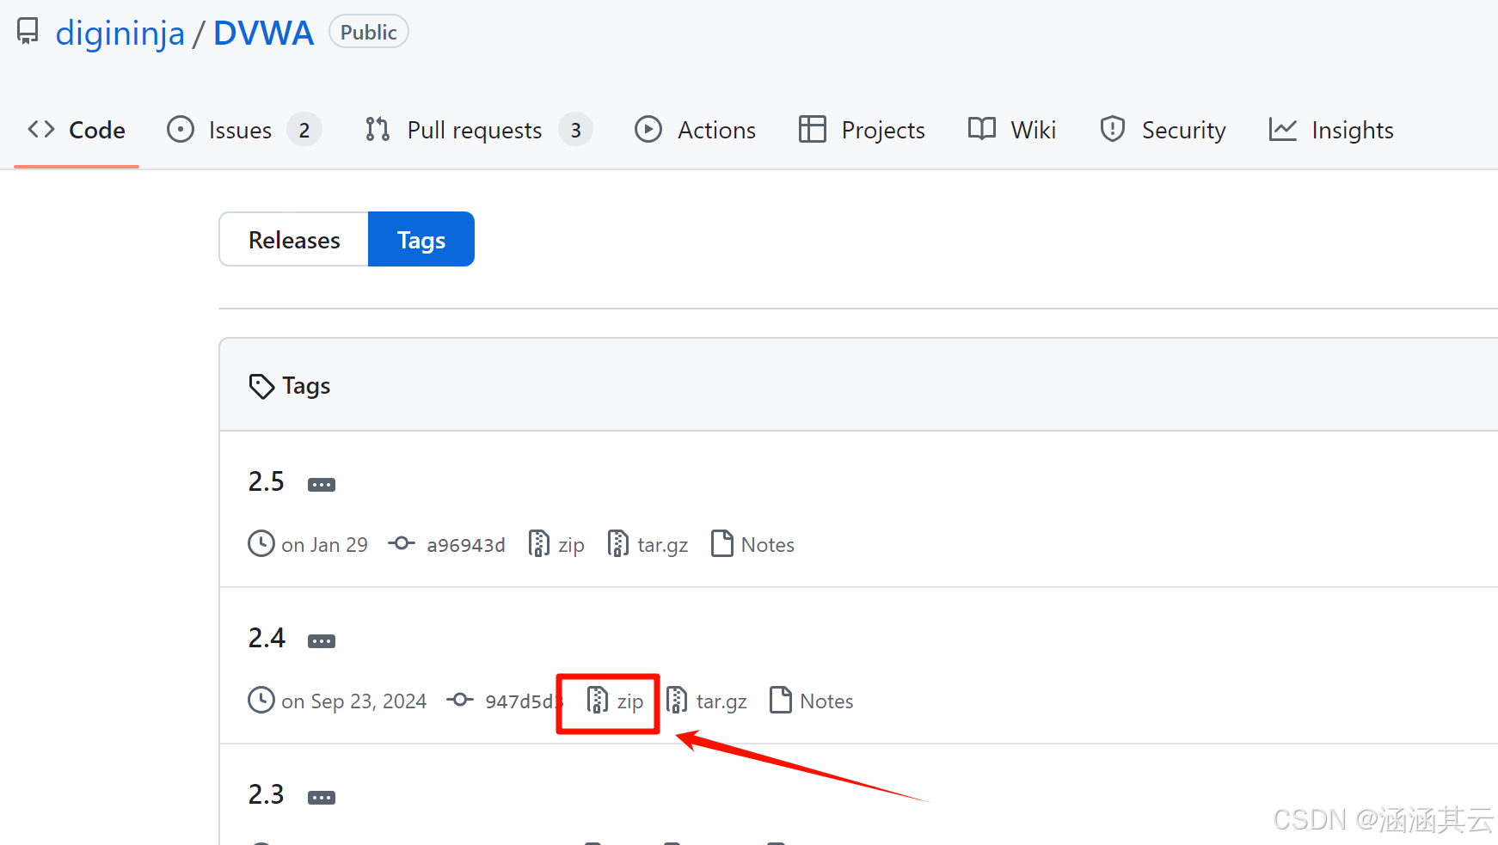Click the zip file icon in tag 2.4 row

598,700
